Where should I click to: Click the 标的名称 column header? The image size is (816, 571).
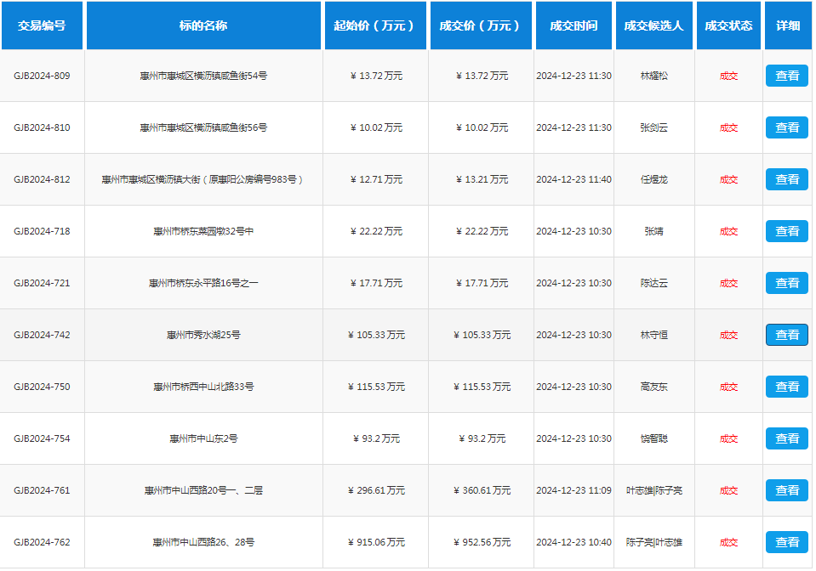tap(203, 25)
